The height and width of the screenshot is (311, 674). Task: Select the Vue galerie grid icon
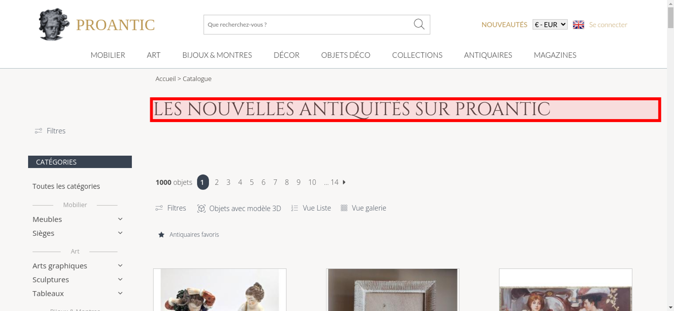(x=344, y=208)
